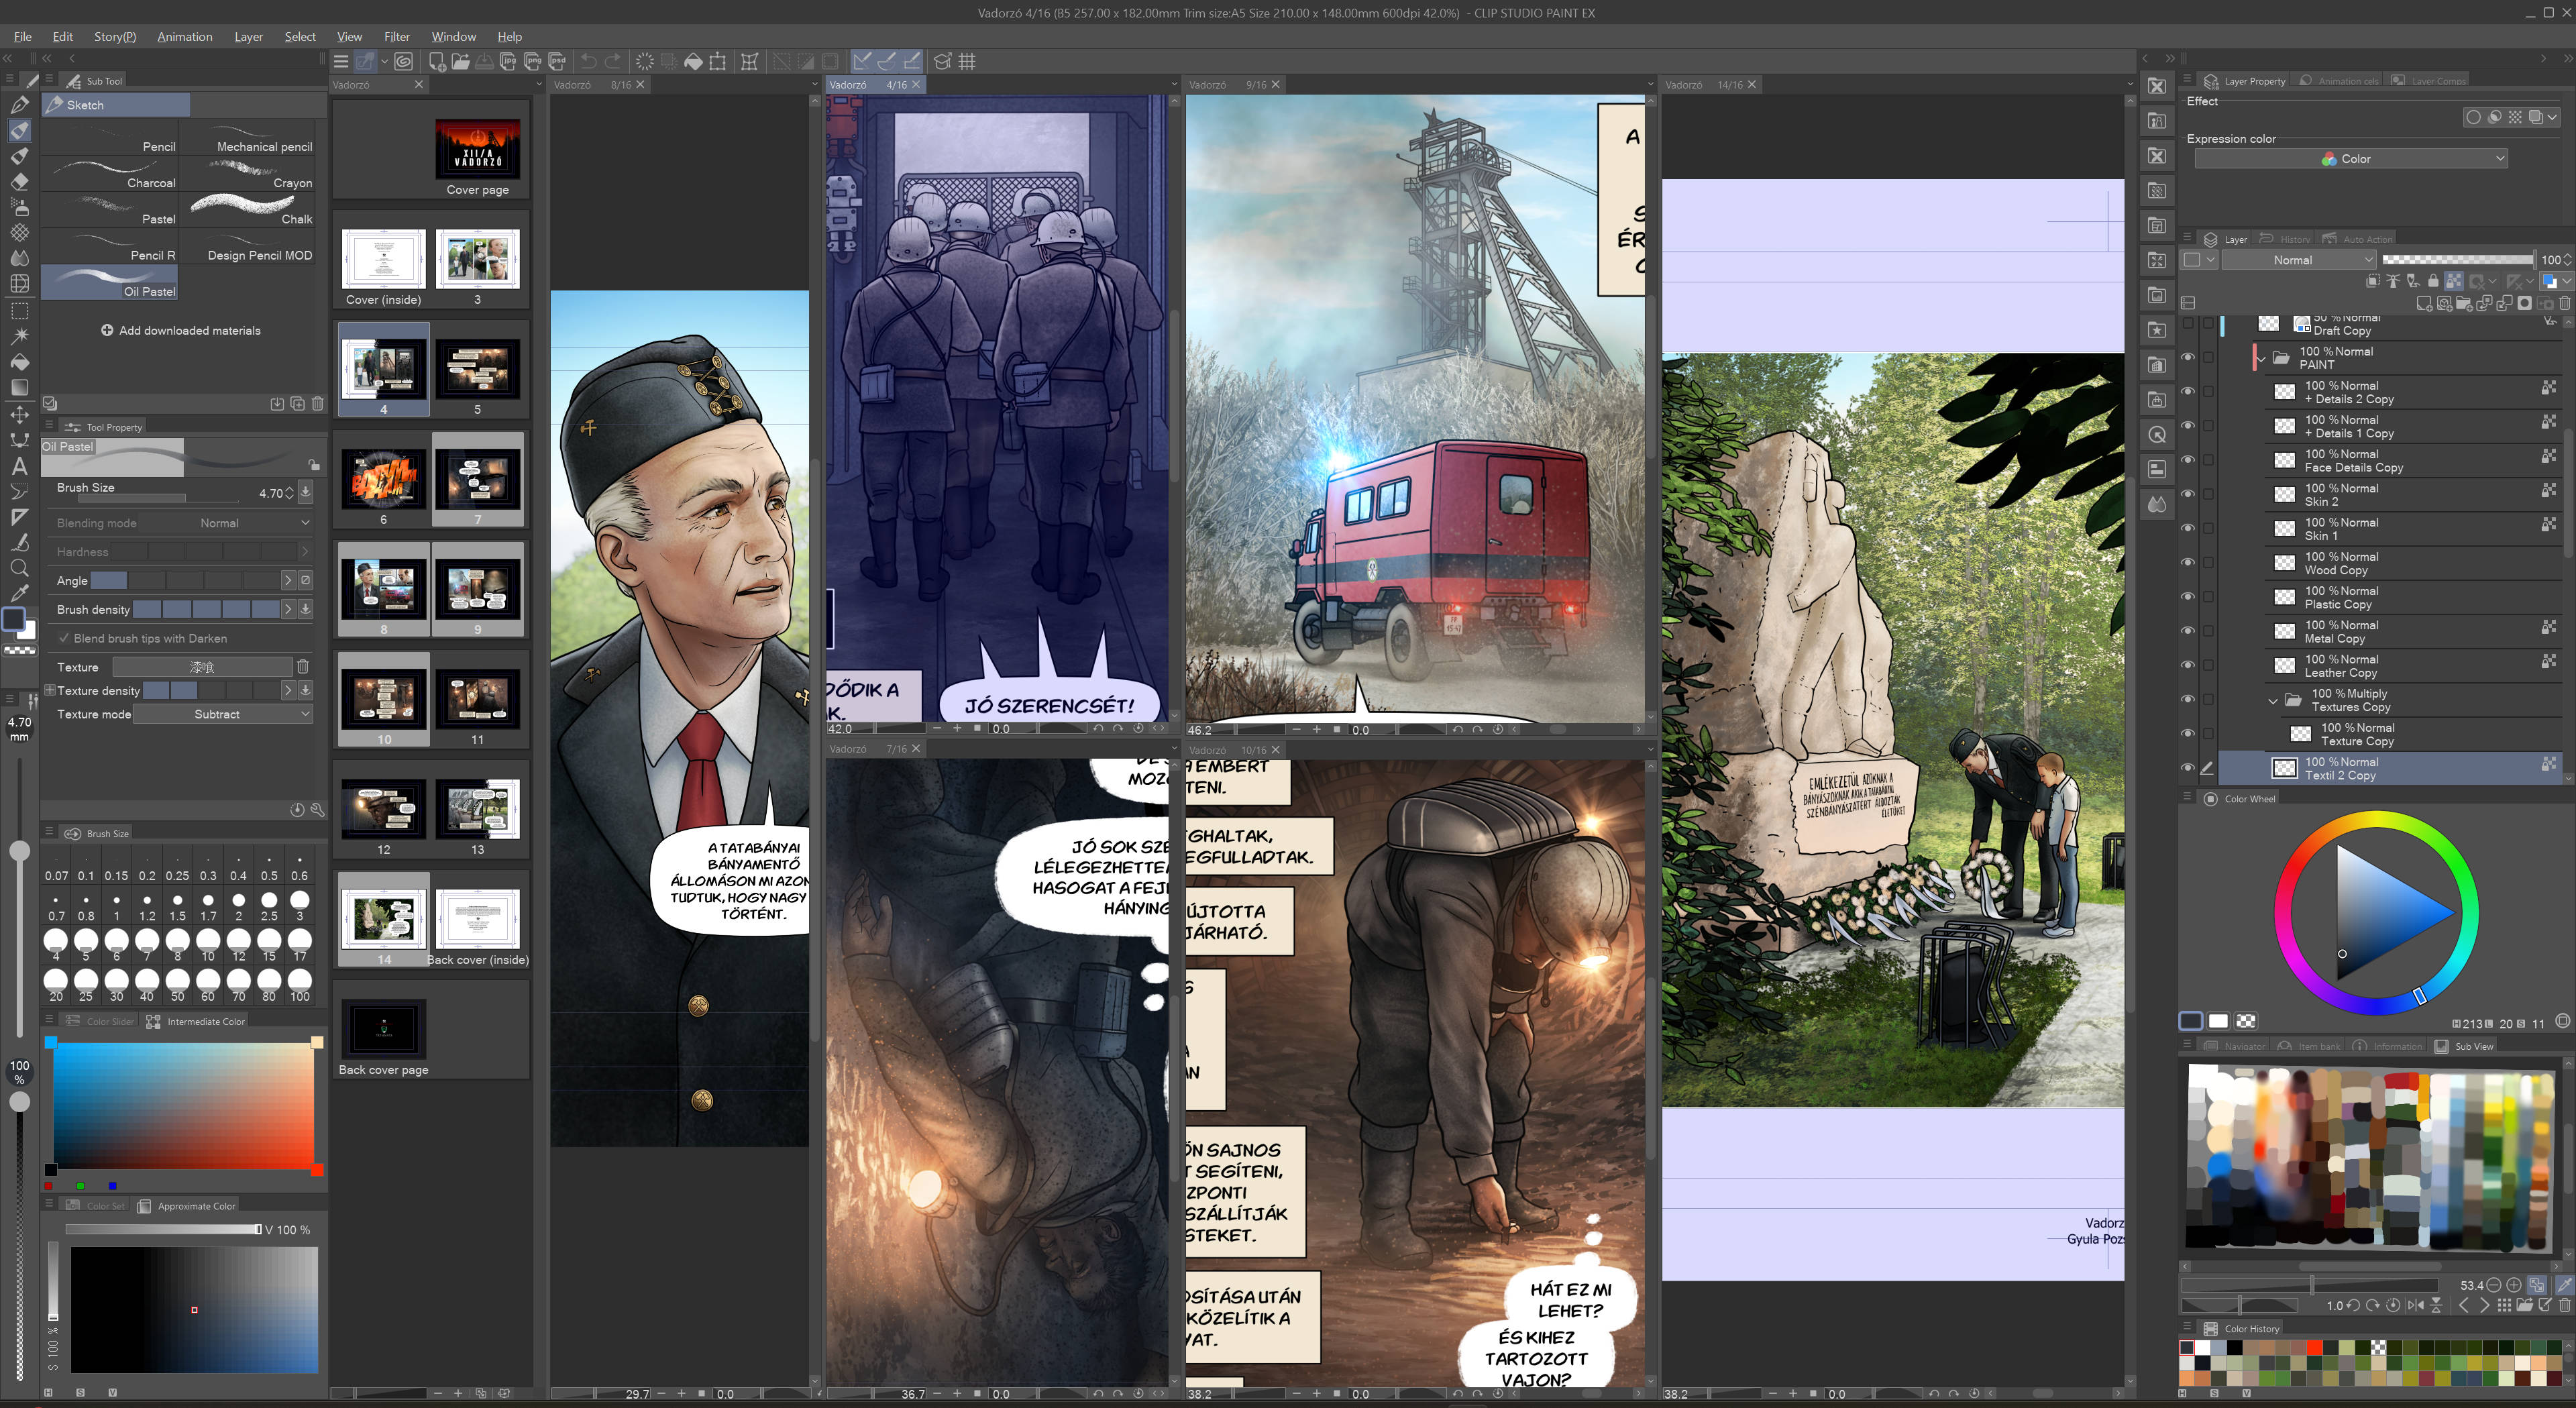Expand the Texture density options plus
2576x1408 pixels.
49,690
